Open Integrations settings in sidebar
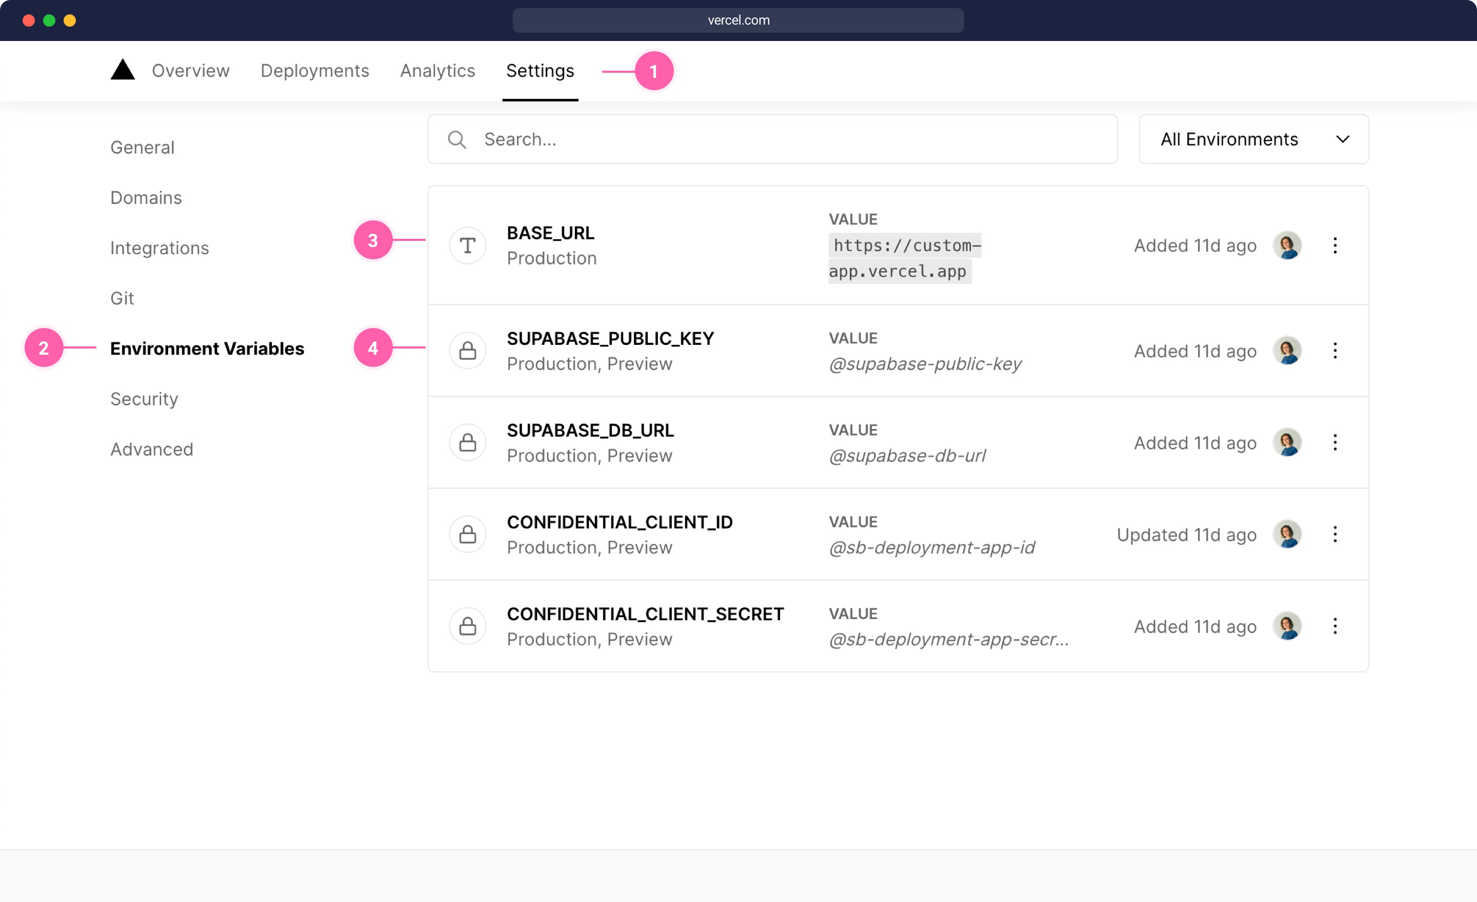 click(159, 248)
